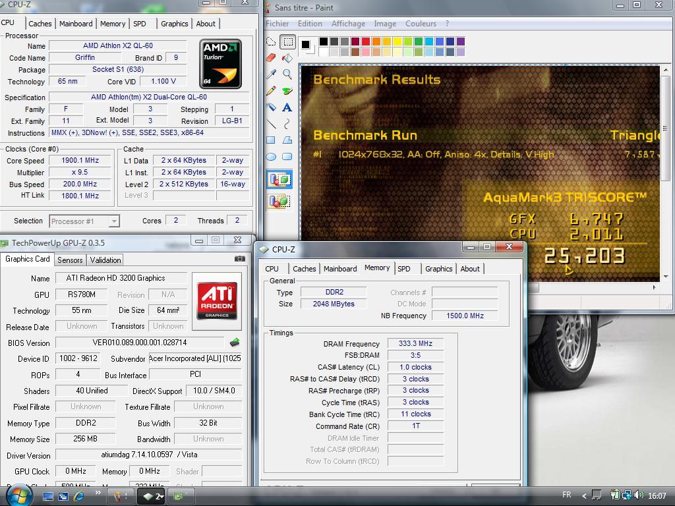Select the Ellipse tool in Paint
This screenshot has height=506, width=675.
[271, 157]
